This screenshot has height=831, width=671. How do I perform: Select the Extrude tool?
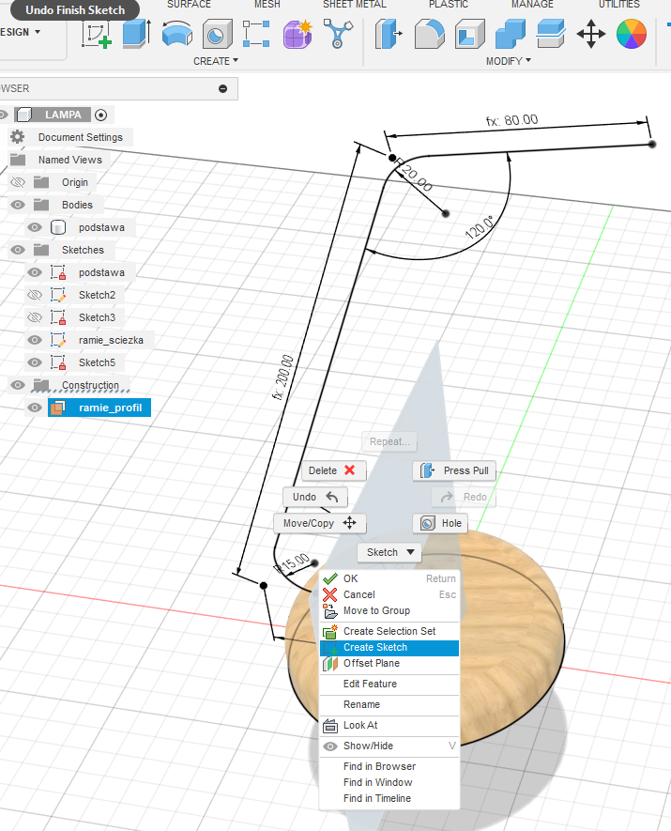[x=136, y=34]
